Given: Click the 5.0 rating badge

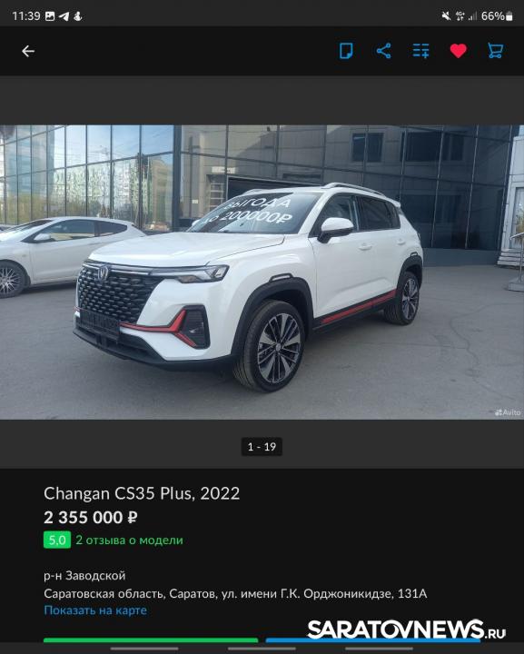Looking at the screenshot, I should point(57,540).
